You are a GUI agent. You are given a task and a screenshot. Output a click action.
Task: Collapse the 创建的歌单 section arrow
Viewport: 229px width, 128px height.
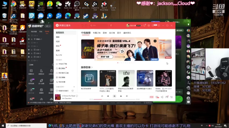coord(65,87)
